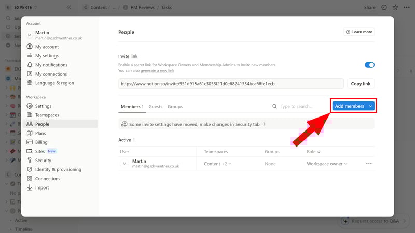Open Identity & provisioning settings
Image resolution: width=415 pixels, height=233 pixels.
tap(58, 169)
